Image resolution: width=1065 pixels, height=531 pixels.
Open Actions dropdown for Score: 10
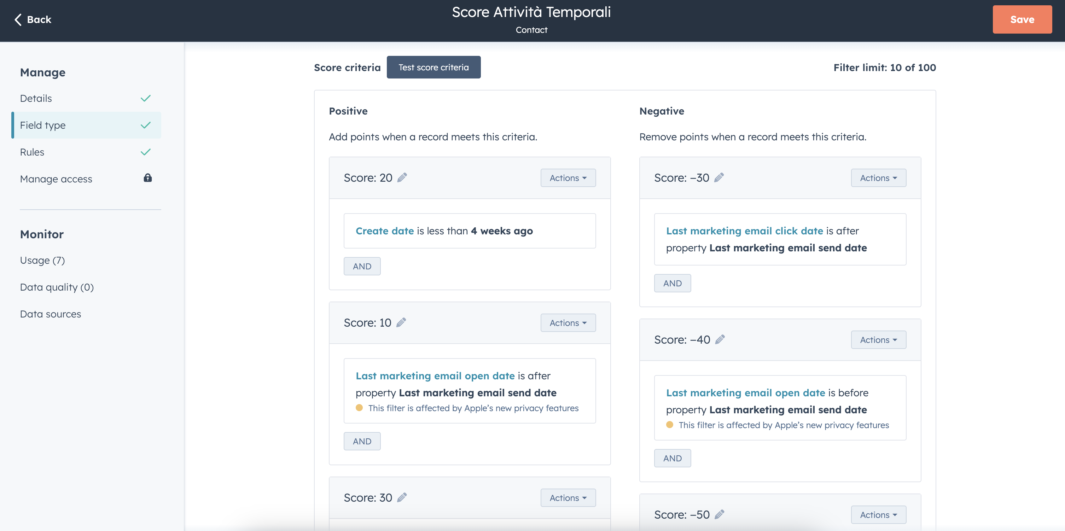pyautogui.click(x=568, y=323)
